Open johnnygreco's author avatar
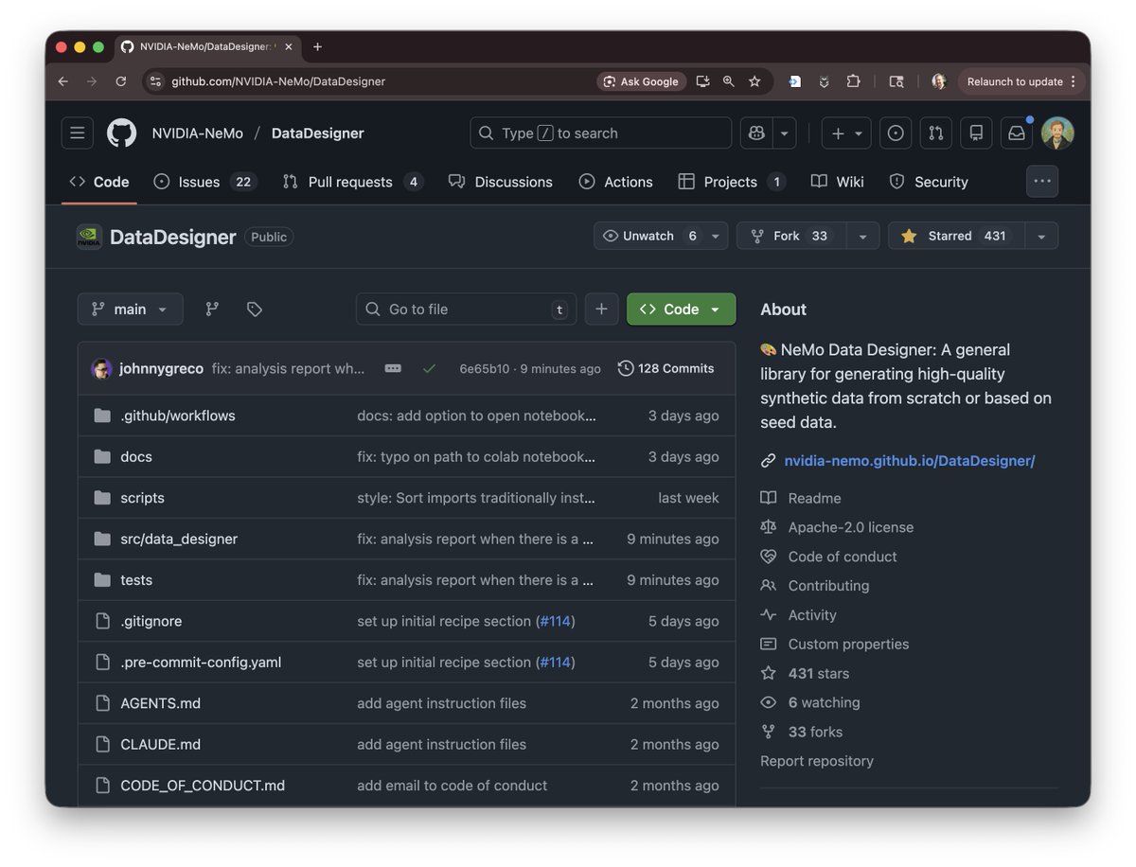The width and height of the screenshot is (1136, 867). click(x=101, y=368)
